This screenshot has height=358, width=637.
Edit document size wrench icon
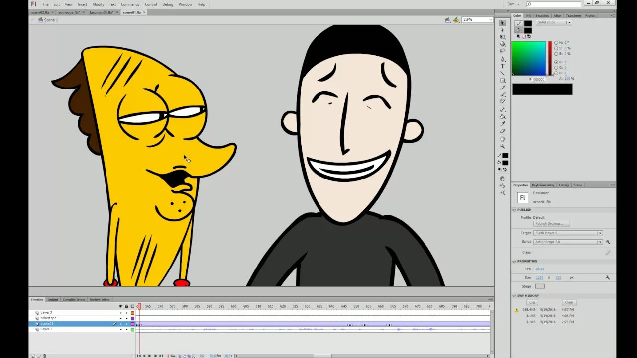click(608, 277)
